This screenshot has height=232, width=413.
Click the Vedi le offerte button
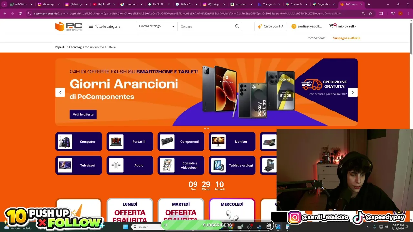pyautogui.click(x=83, y=114)
